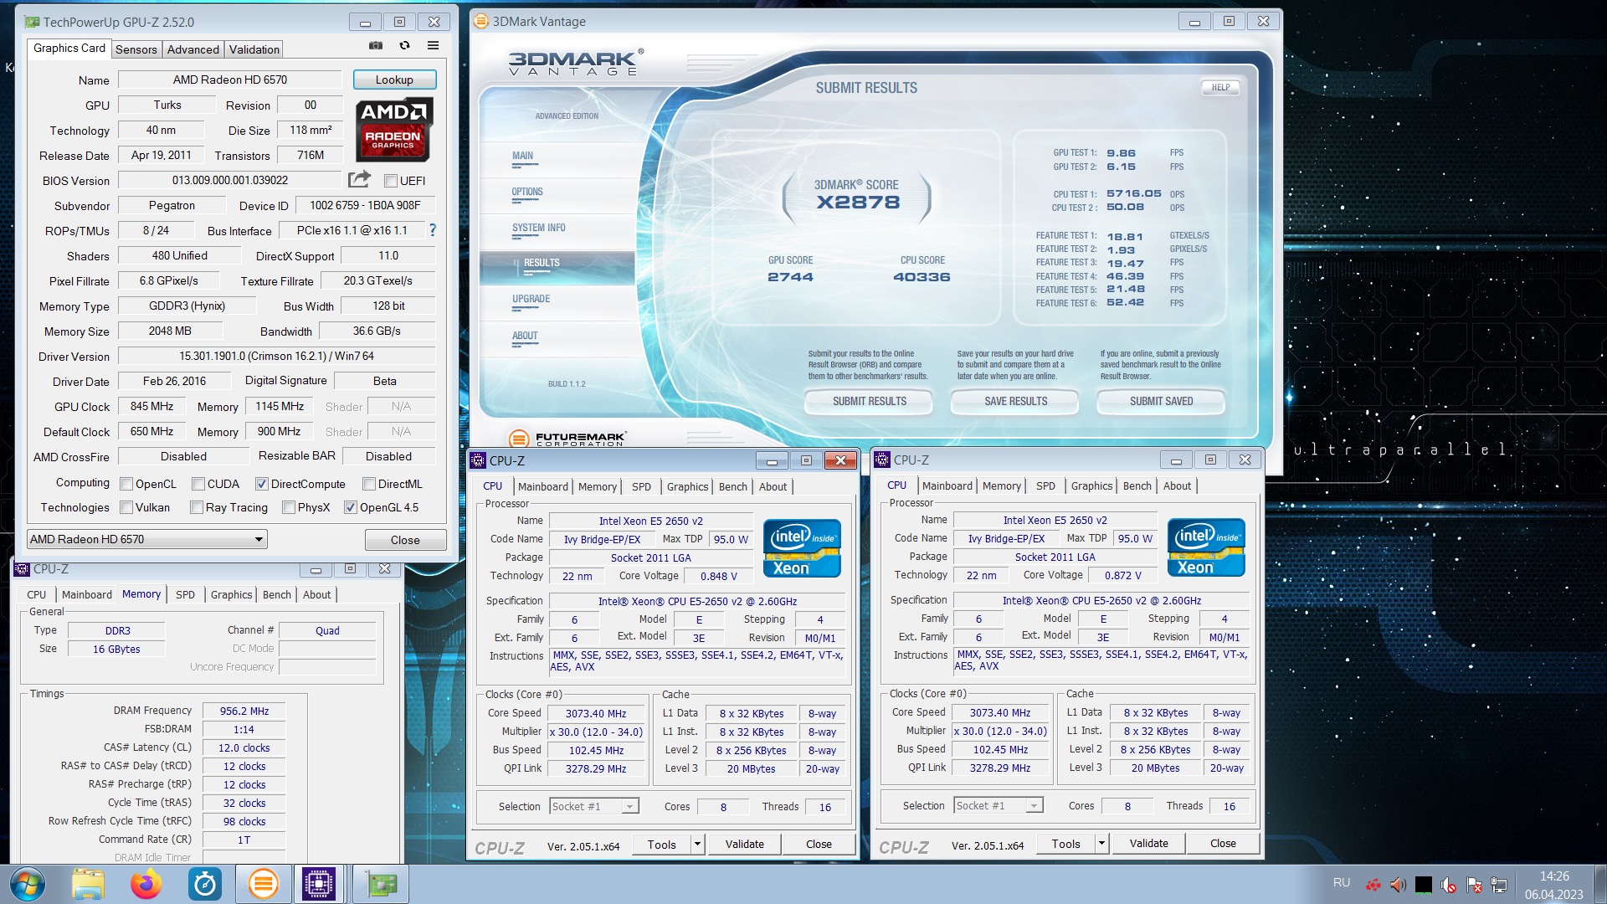Click SUBMIT RESULTS in 3DMark Vantage
1607x904 pixels.
tap(869, 401)
